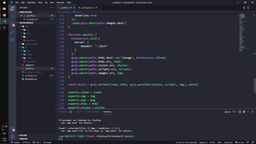The image size is (256, 144).
Task: Open Chrome from the taskbar
Action: 4,15
